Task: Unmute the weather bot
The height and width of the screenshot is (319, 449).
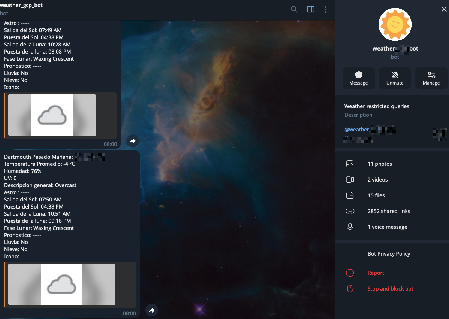Action: [x=395, y=78]
